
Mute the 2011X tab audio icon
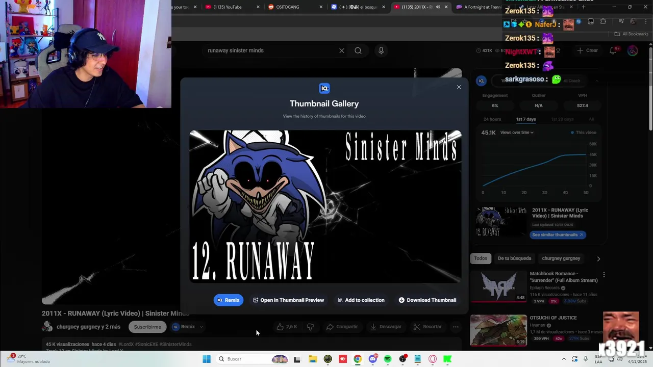(438, 7)
